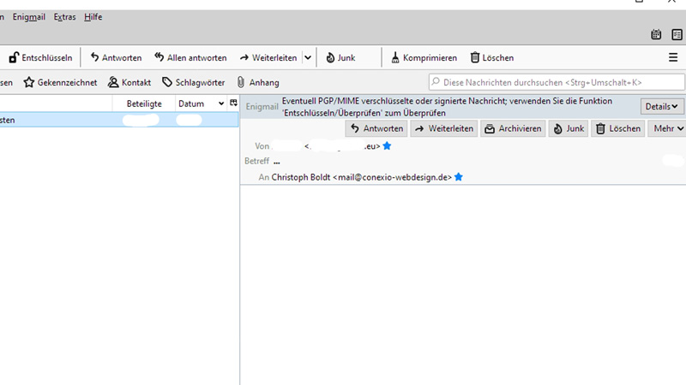
Task: Delete message with main toolbar Löschen
Action: click(491, 57)
